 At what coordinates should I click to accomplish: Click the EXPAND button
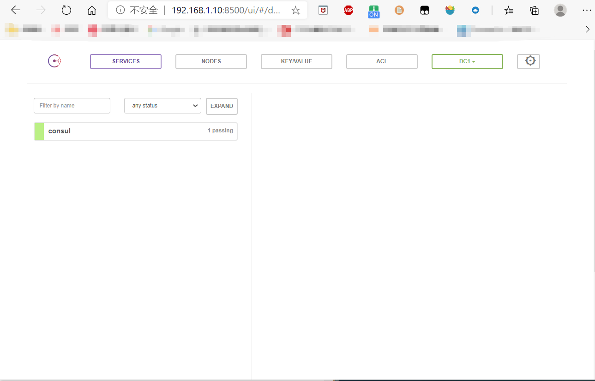click(222, 106)
